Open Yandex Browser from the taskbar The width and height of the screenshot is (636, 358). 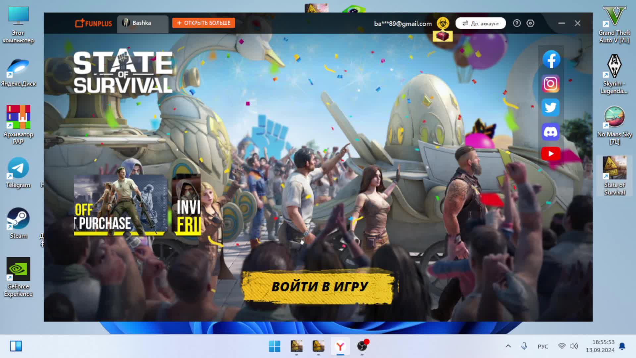pyautogui.click(x=340, y=346)
